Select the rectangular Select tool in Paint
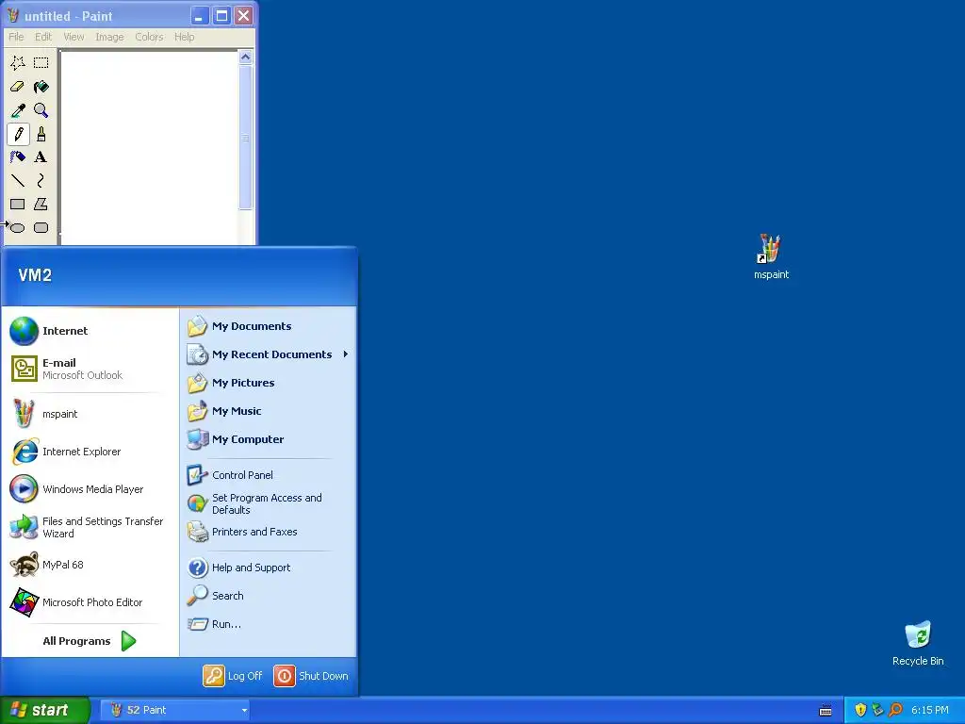 click(x=41, y=63)
